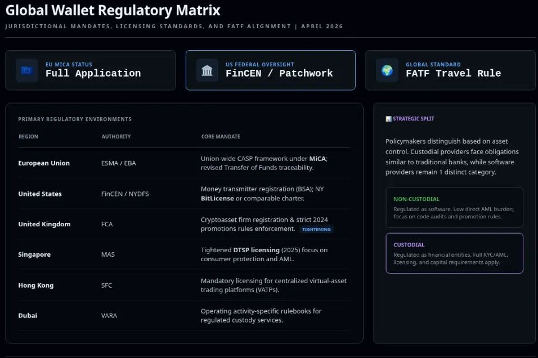This screenshot has width=538, height=358.
Task: Select the Singapore row
Action: (x=184, y=254)
